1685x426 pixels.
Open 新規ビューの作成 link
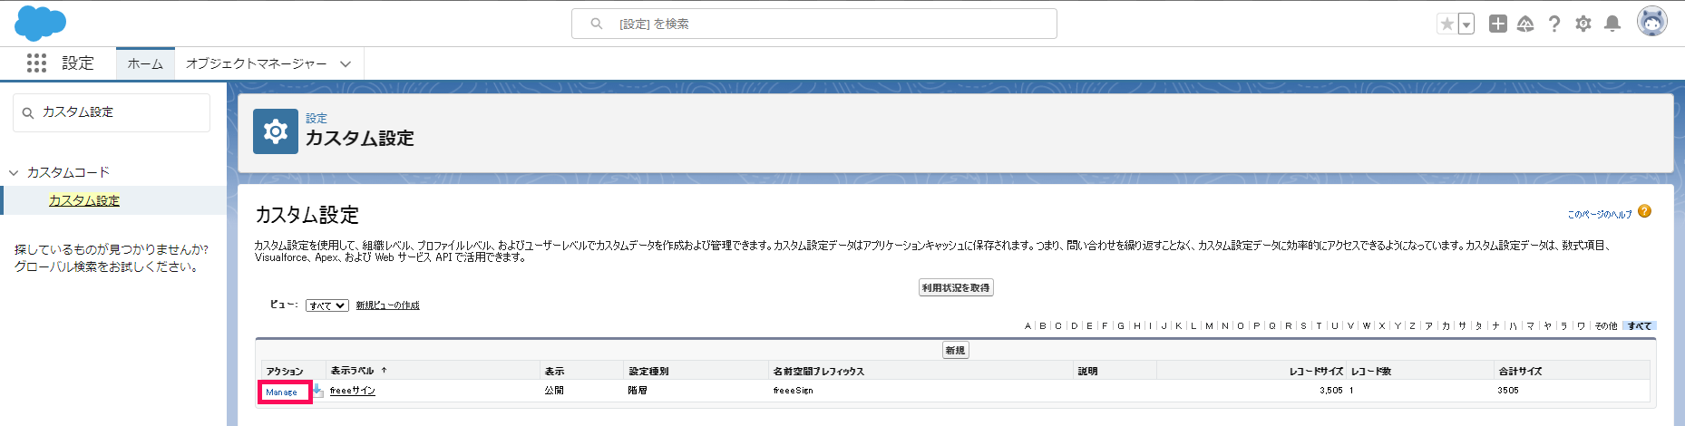387,305
